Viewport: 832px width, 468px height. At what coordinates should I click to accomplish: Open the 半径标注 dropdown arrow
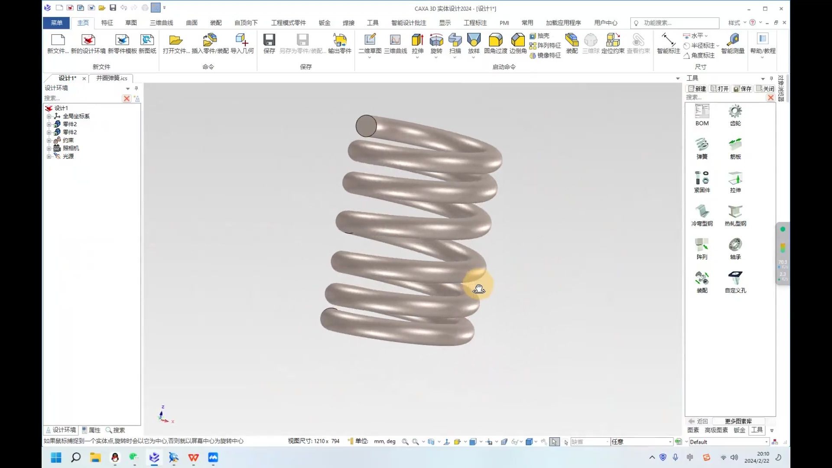[x=718, y=45]
